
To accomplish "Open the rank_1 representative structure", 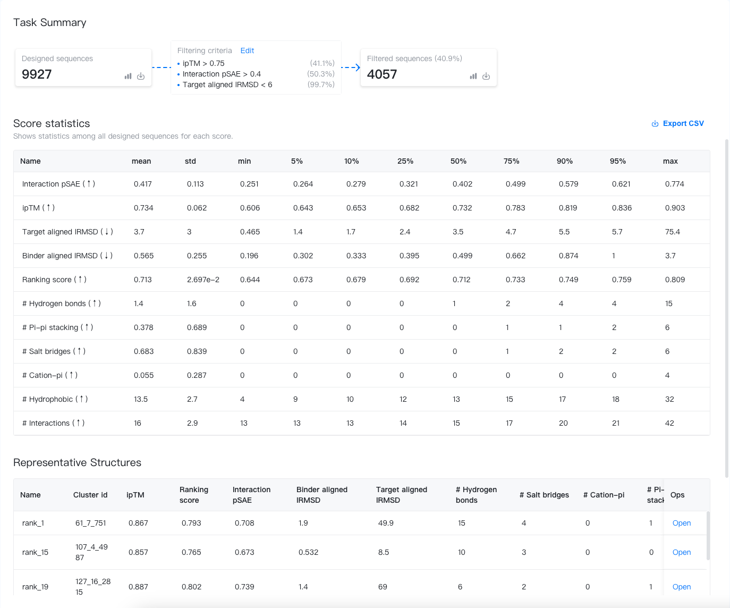I will point(682,523).
